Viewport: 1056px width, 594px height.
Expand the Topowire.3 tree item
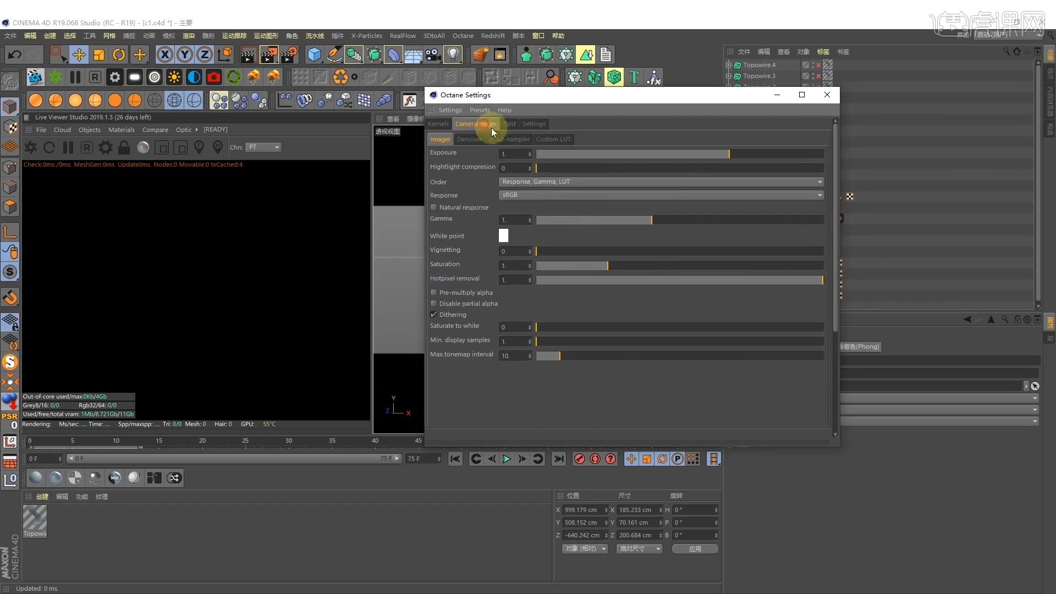(x=729, y=76)
